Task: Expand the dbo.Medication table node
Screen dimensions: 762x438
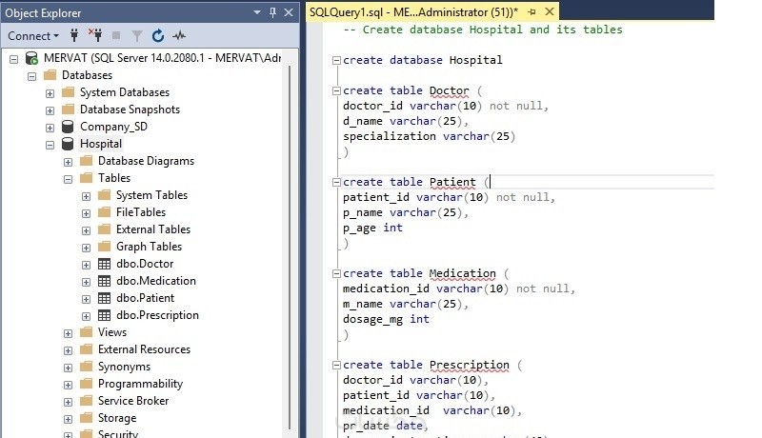Action: click(x=86, y=282)
